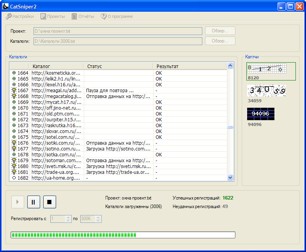306x252 pixels.
Task: Click the lightbulb icon on row 1667
Action: coord(14,90)
